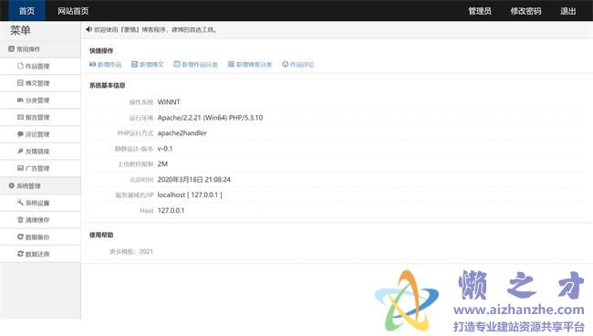This screenshot has height=336, width=593.
Task: Click 退出 to log out
Action: point(568,11)
